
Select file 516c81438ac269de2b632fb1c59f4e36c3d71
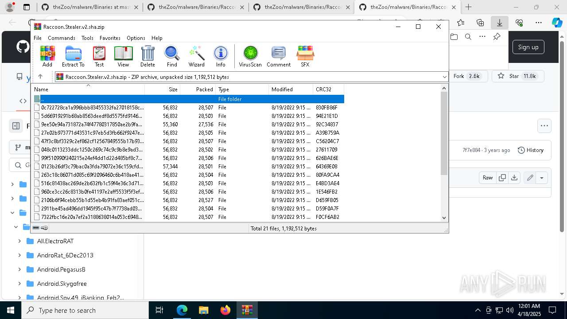(x=188, y=183)
